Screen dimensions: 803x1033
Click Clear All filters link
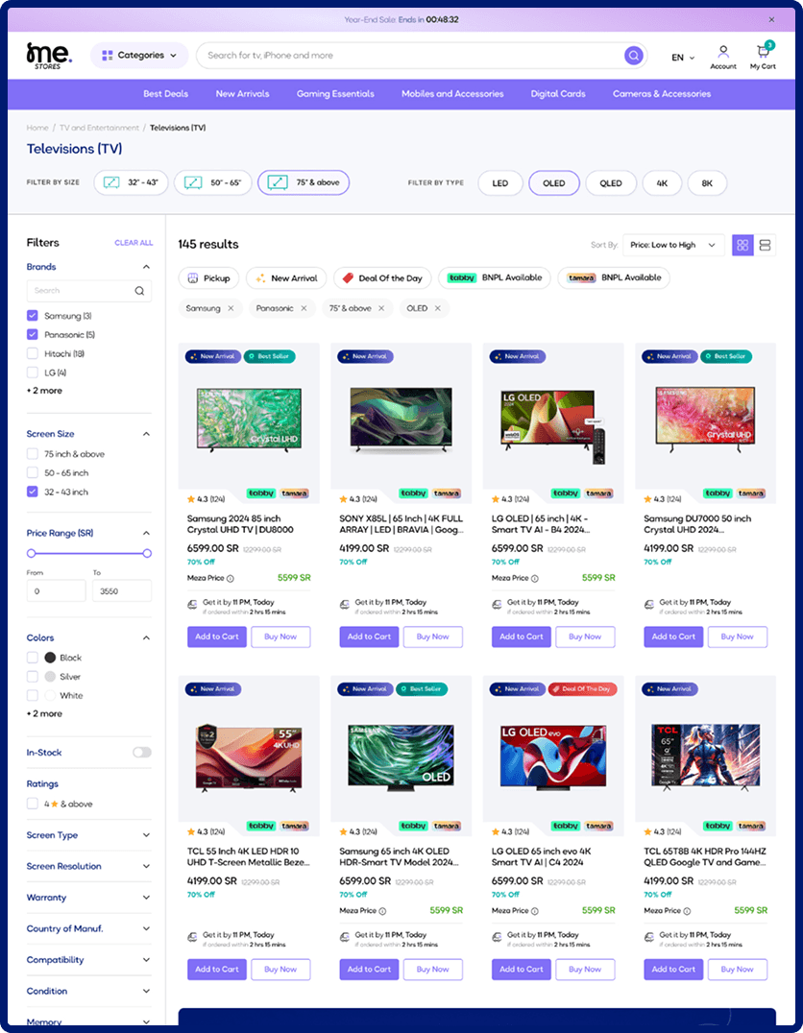[x=134, y=243]
